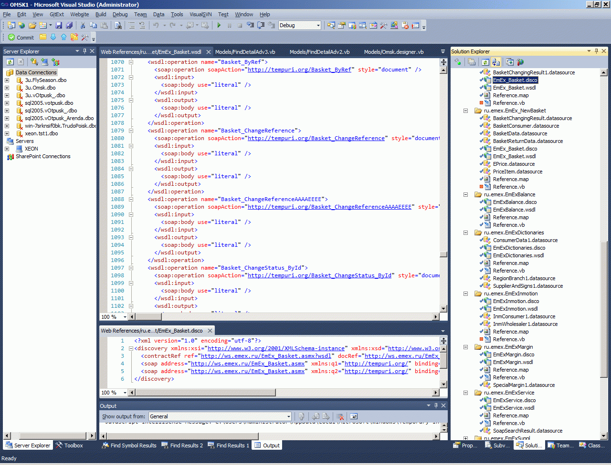The width and height of the screenshot is (611, 465).
Task: Click Connect to Server icon in Server Explorer
Action: coord(44,62)
